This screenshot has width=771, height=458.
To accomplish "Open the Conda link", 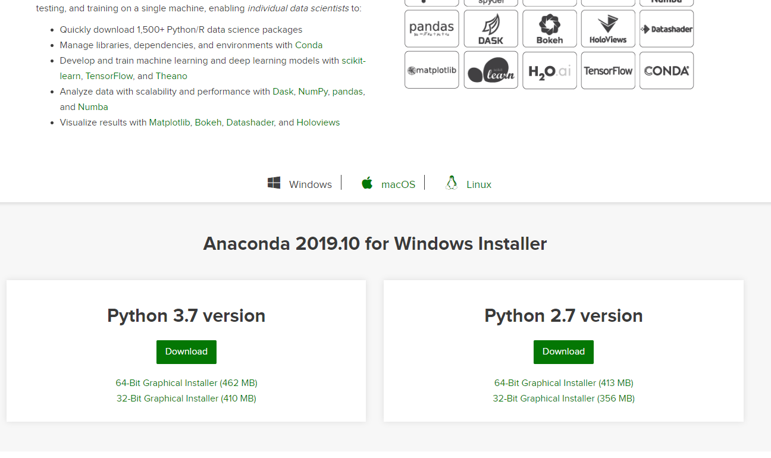I will (309, 45).
